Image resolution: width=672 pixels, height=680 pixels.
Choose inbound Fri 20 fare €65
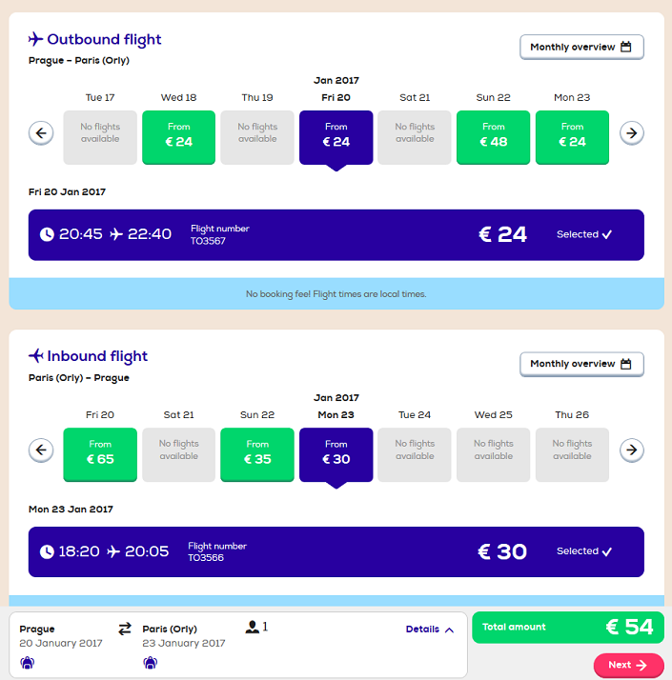pyautogui.click(x=100, y=454)
